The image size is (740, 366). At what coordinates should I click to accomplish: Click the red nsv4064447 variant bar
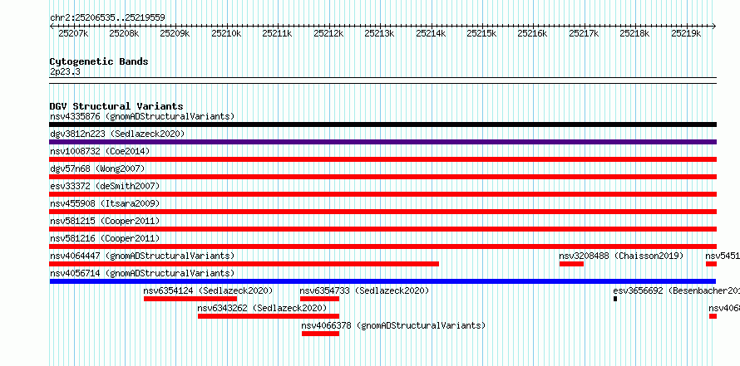[x=244, y=264]
